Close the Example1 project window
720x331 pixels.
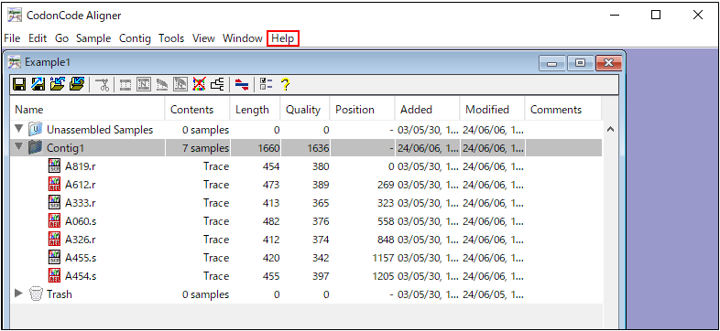coord(608,63)
